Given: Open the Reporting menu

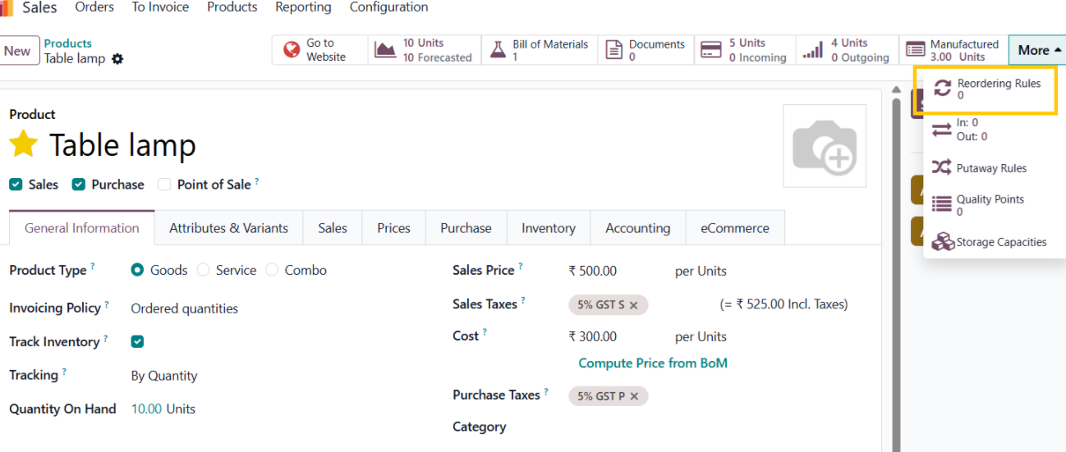Looking at the screenshot, I should pos(303,7).
